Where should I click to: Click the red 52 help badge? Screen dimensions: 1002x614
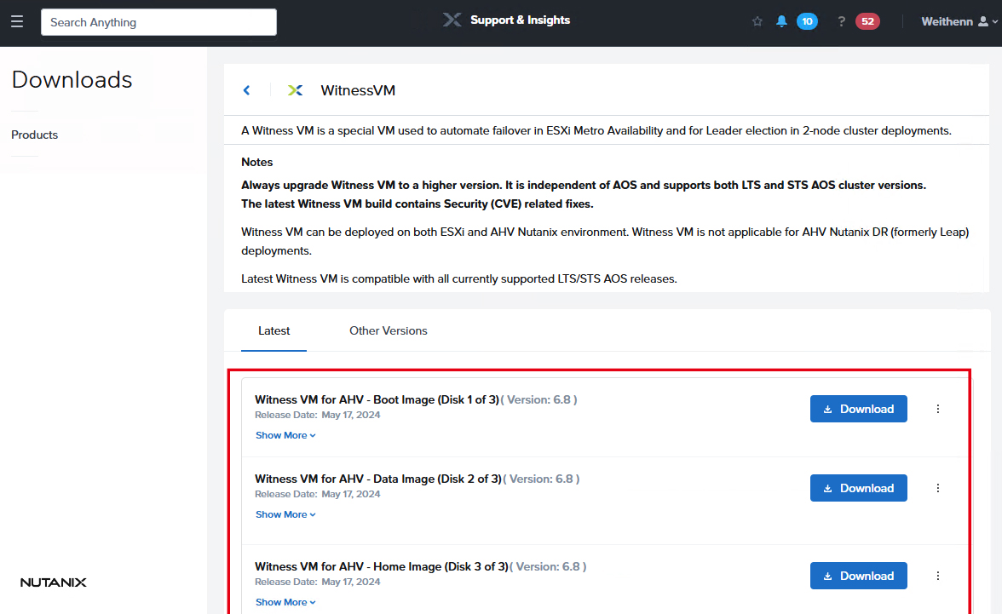pos(867,22)
